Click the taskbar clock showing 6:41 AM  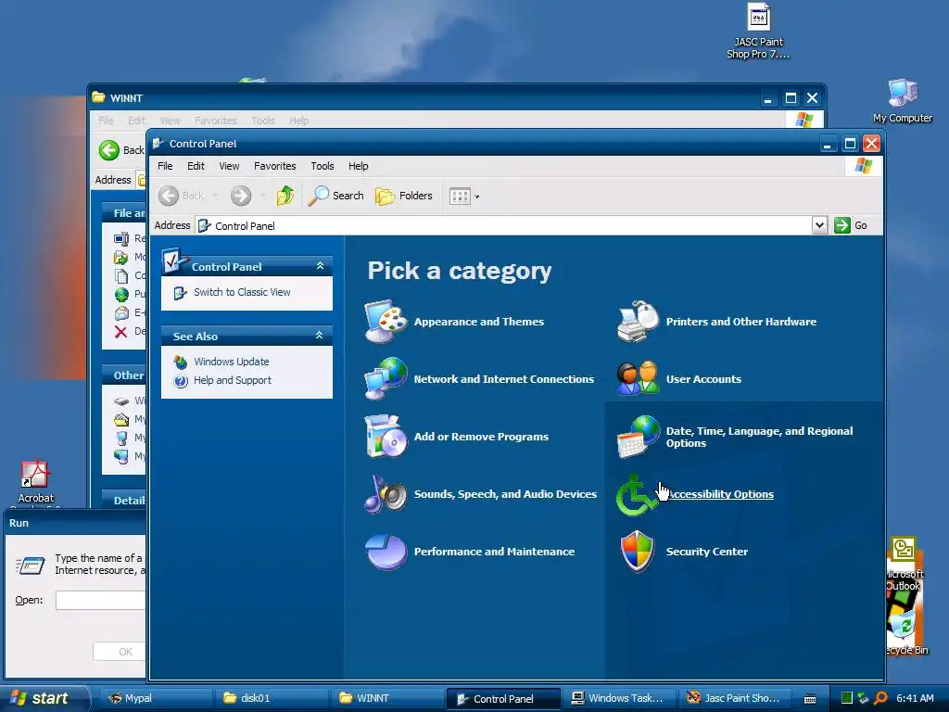click(x=915, y=698)
